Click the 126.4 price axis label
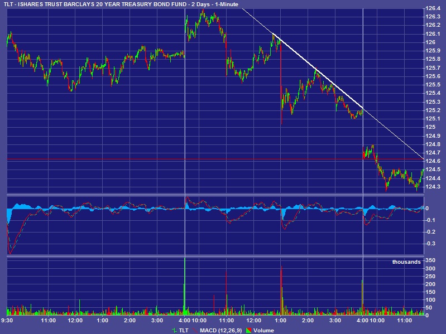Image resolution: width=446 pixels, height=334 pixels. (x=433, y=8)
